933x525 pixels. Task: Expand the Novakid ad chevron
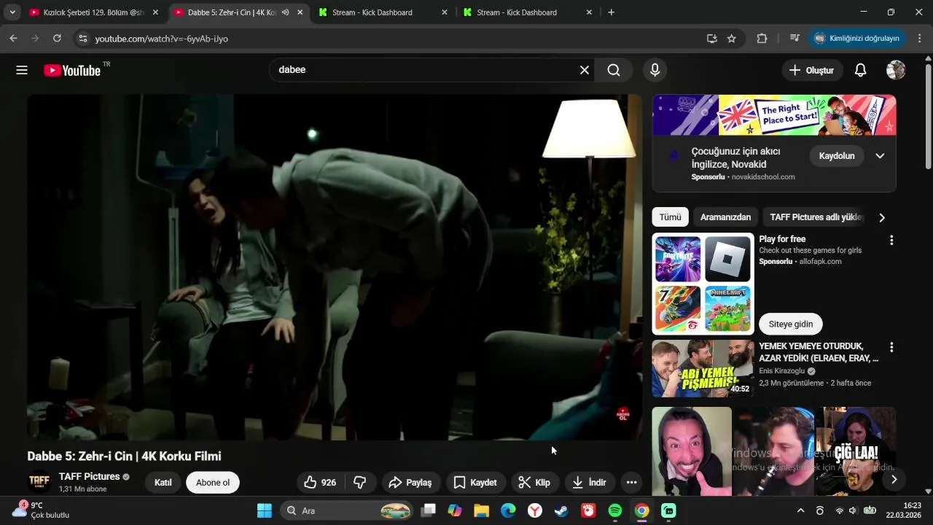pyautogui.click(x=880, y=156)
